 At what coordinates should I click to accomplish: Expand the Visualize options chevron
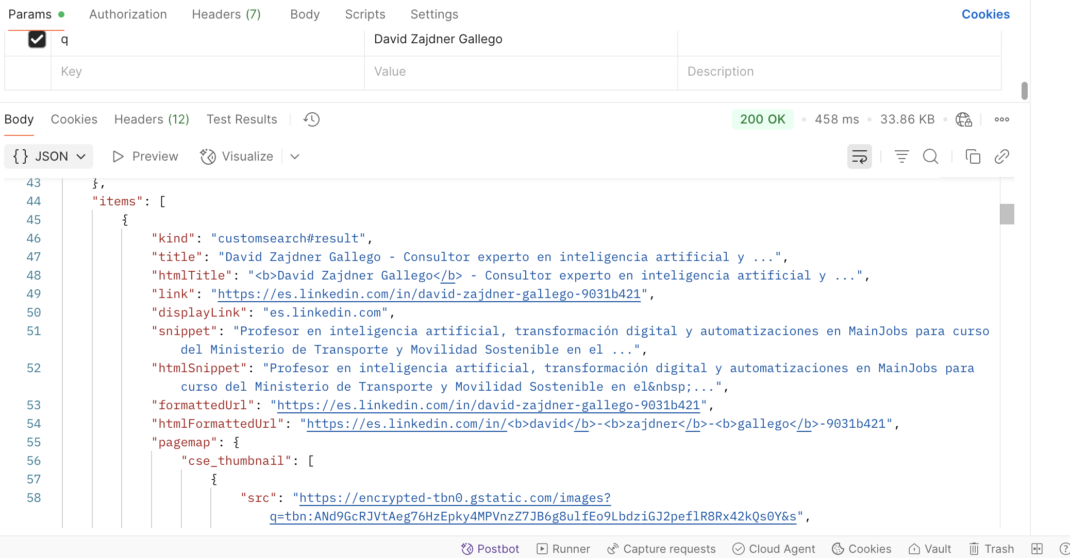[x=295, y=156]
